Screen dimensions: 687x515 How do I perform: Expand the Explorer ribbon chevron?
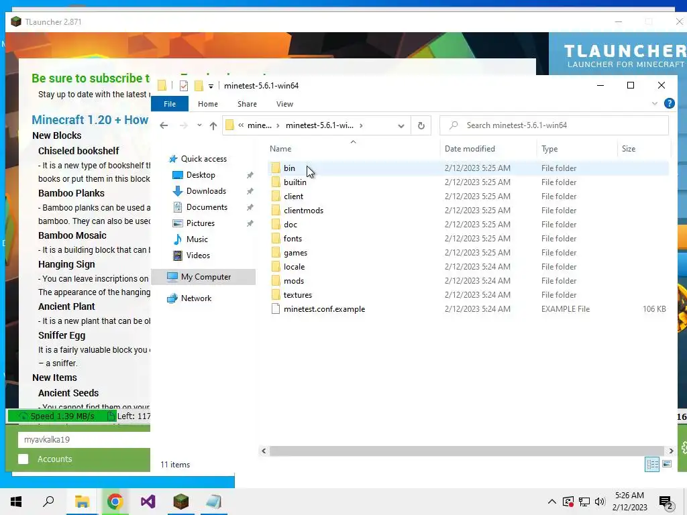tap(655, 103)
